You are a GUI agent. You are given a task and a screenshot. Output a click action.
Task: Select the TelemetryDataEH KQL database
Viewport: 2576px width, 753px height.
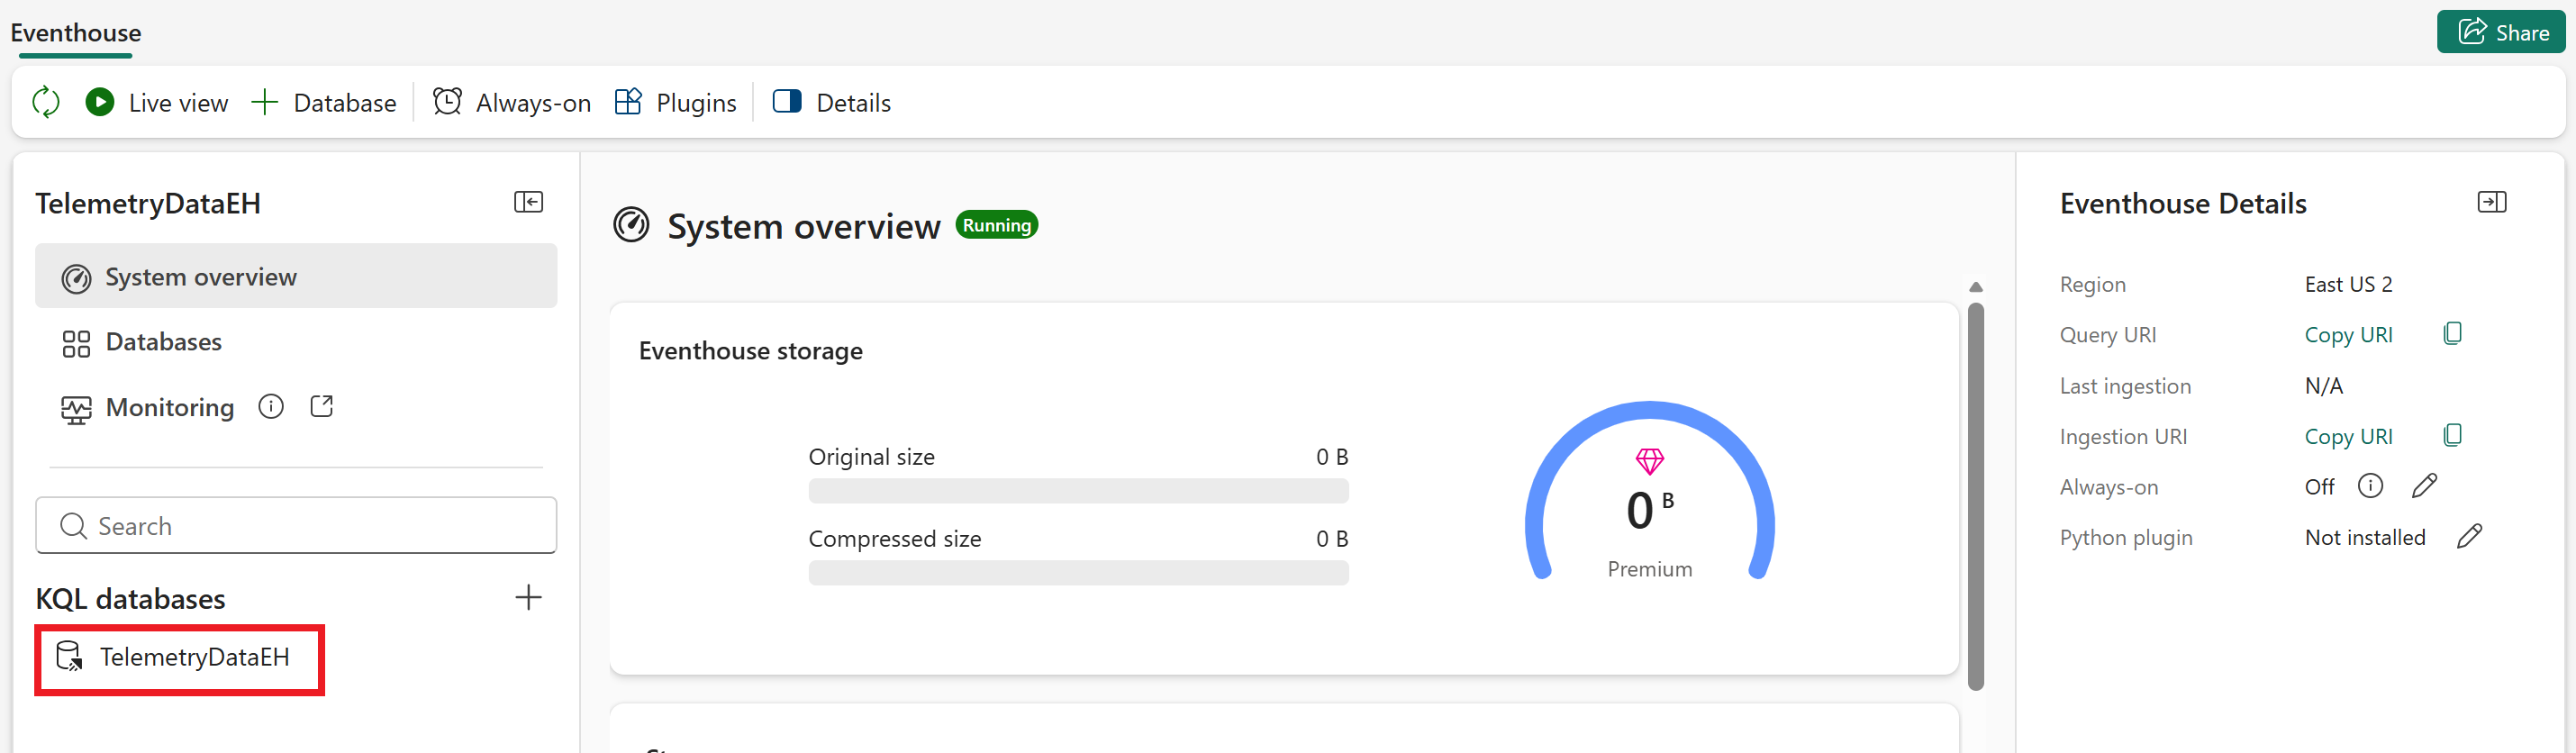point(180,657)
